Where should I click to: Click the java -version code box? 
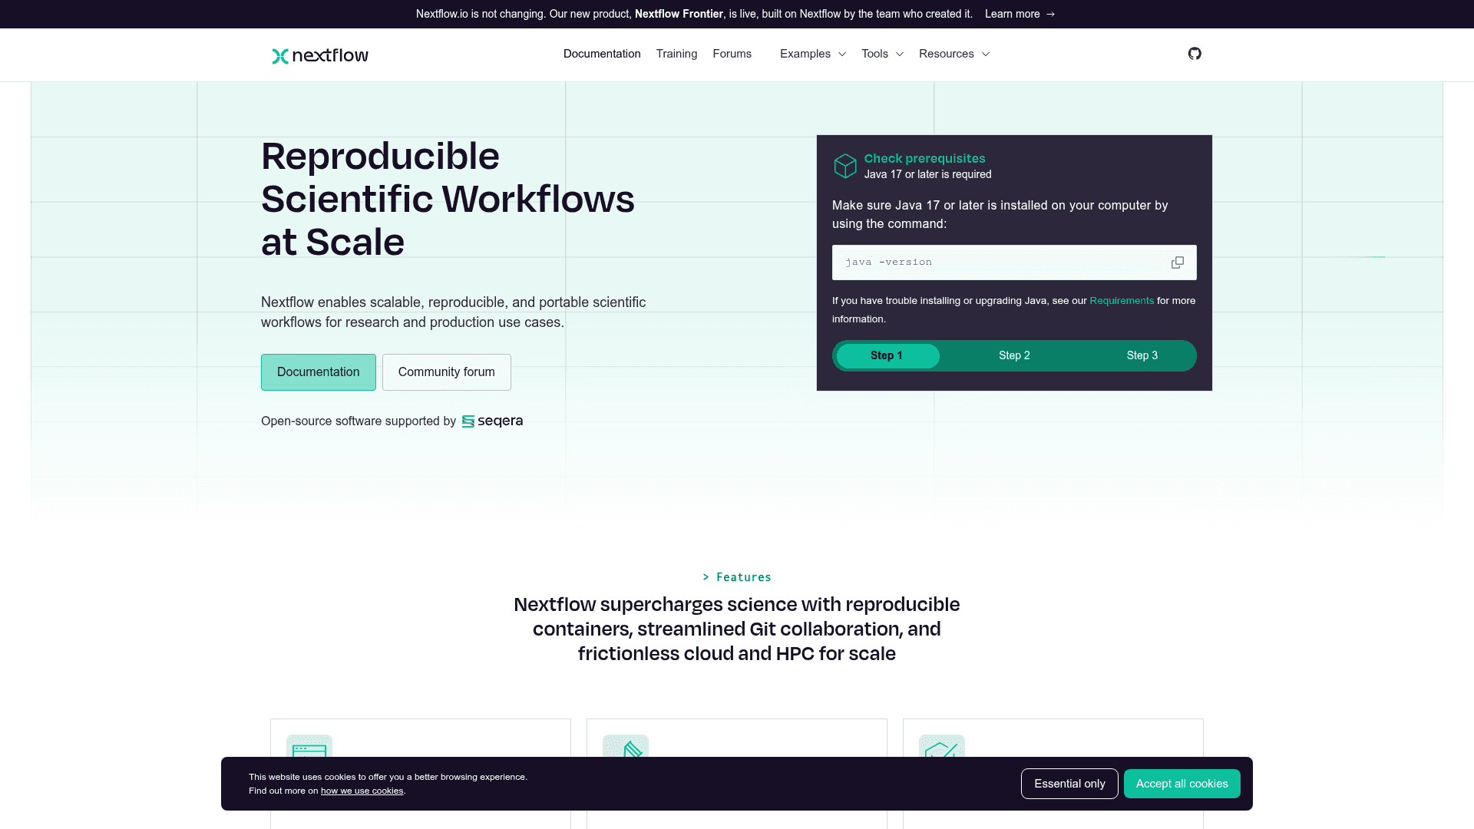[1014, 263]
